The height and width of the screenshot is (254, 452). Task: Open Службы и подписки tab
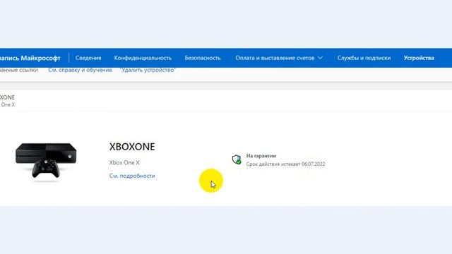click(364, 58)
